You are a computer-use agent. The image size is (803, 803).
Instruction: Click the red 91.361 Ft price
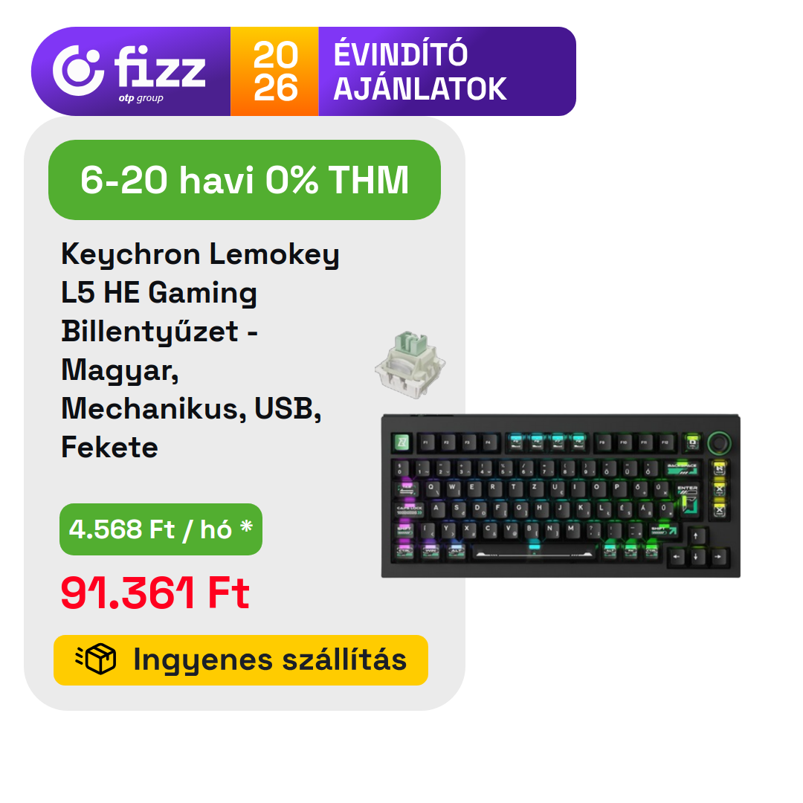[x=155, y=593]
